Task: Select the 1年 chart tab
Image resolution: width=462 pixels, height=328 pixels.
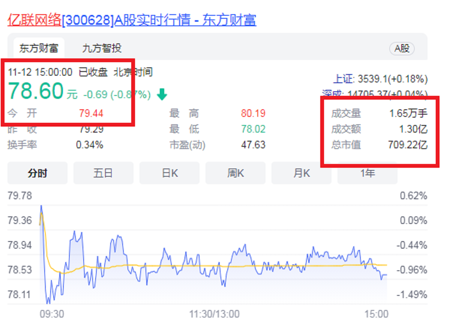Action: coord(367,173)
